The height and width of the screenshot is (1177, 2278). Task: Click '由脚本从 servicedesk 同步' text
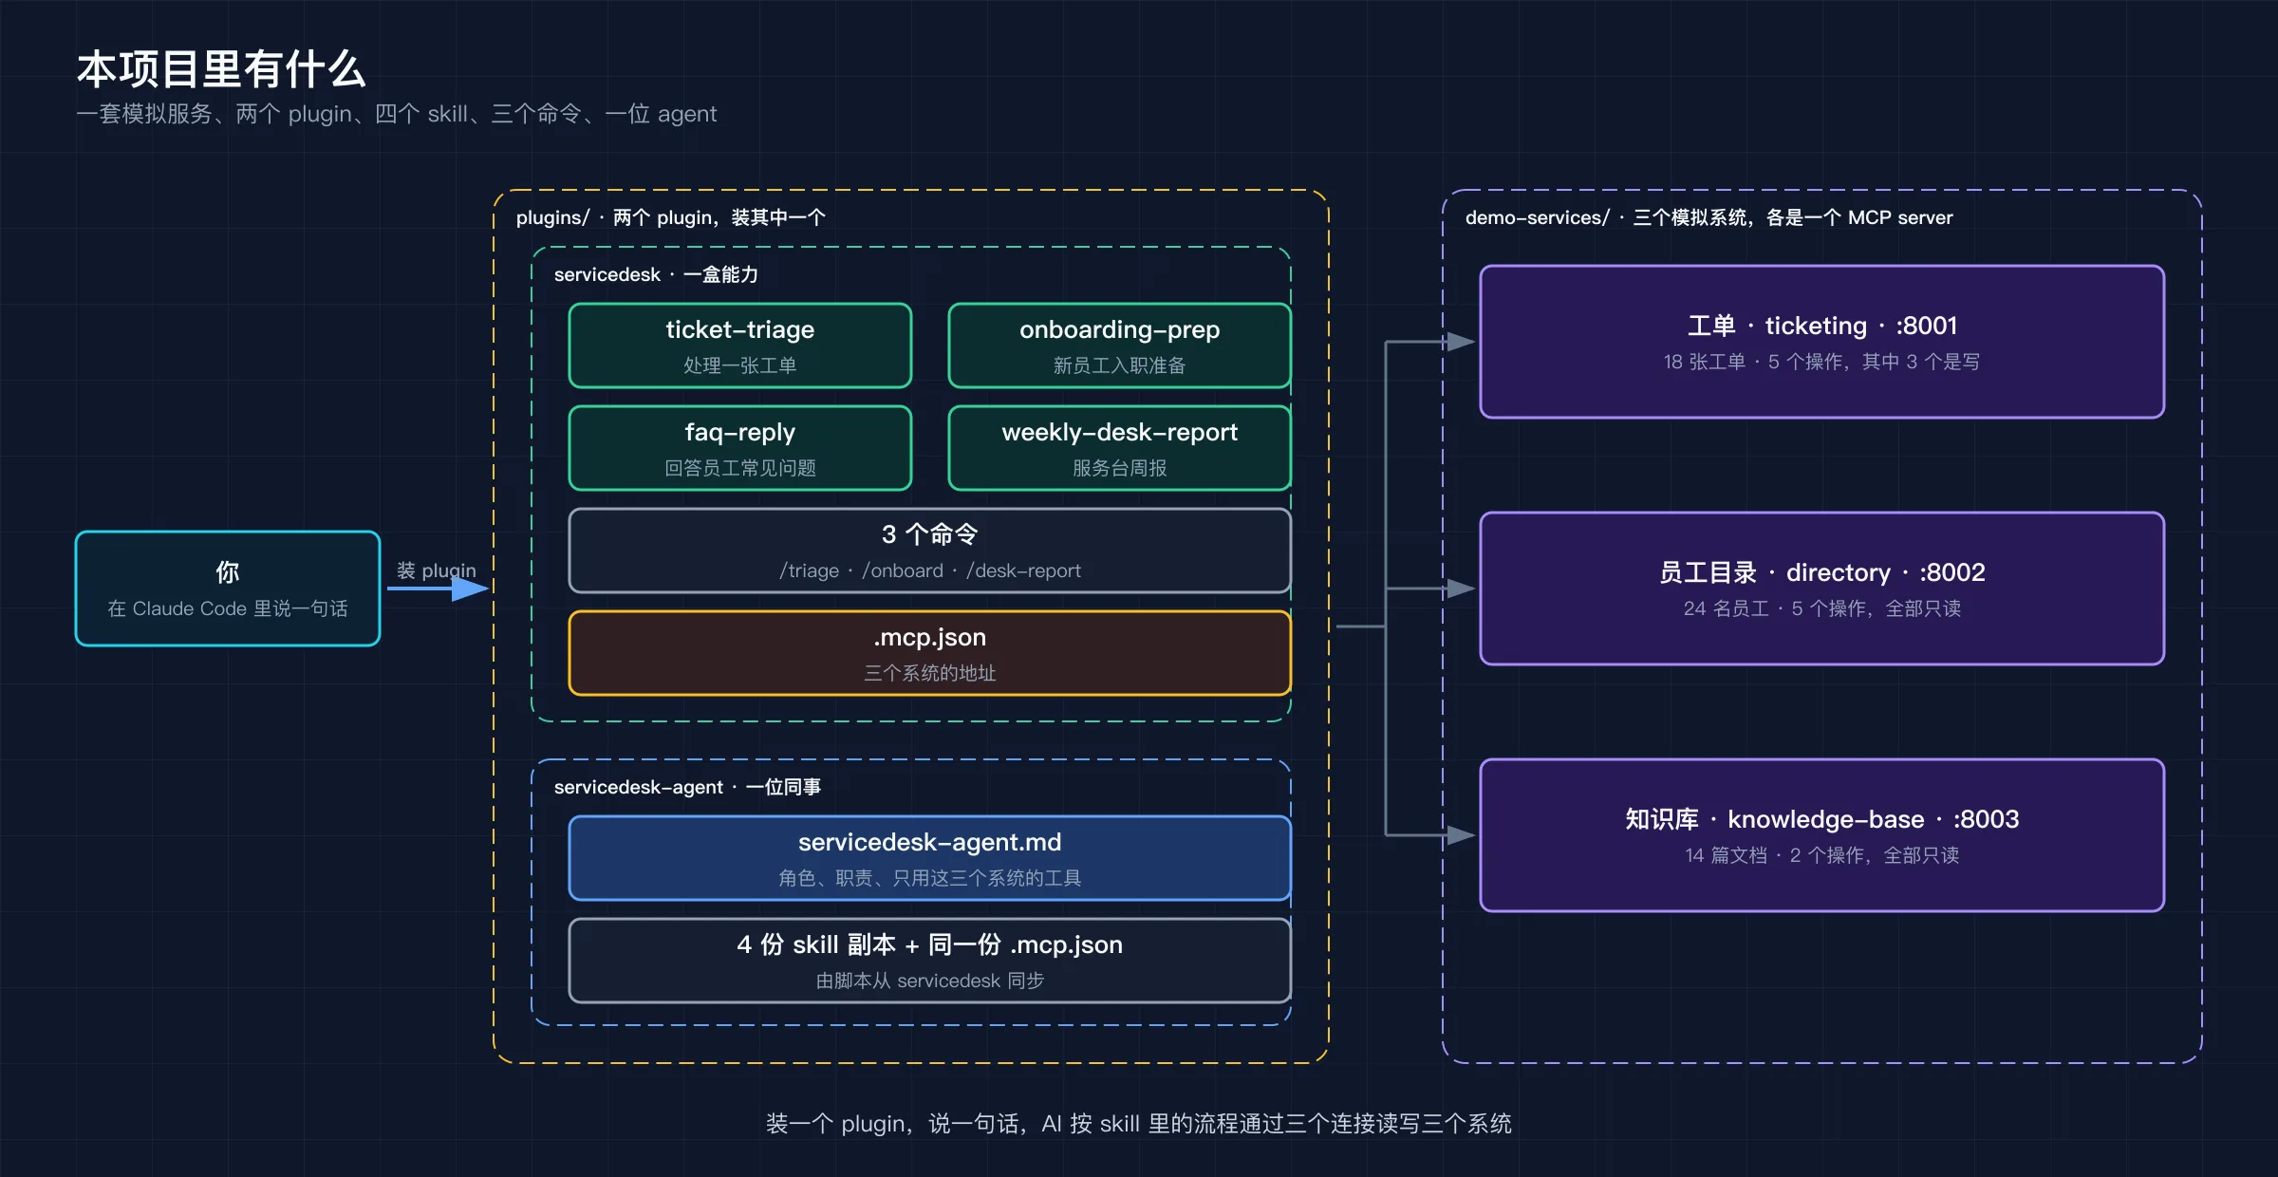930,981
